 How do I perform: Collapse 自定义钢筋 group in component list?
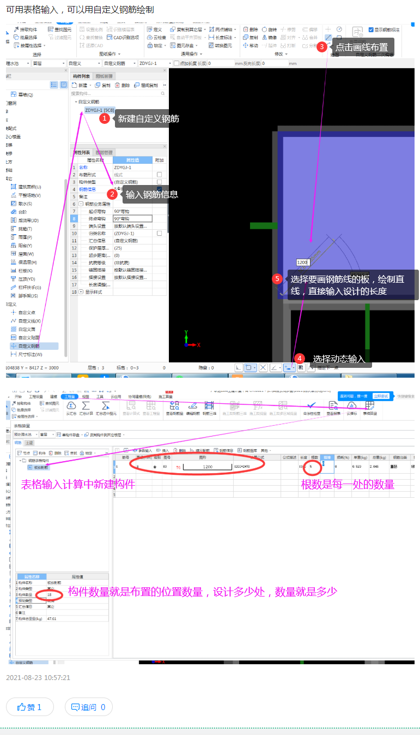click(x=76, y=102)
